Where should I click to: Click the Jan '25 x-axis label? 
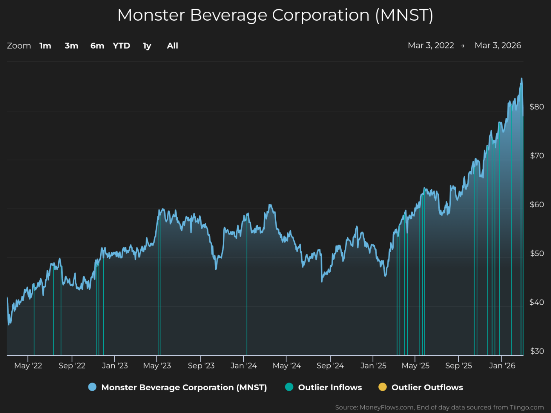(373, 366)
